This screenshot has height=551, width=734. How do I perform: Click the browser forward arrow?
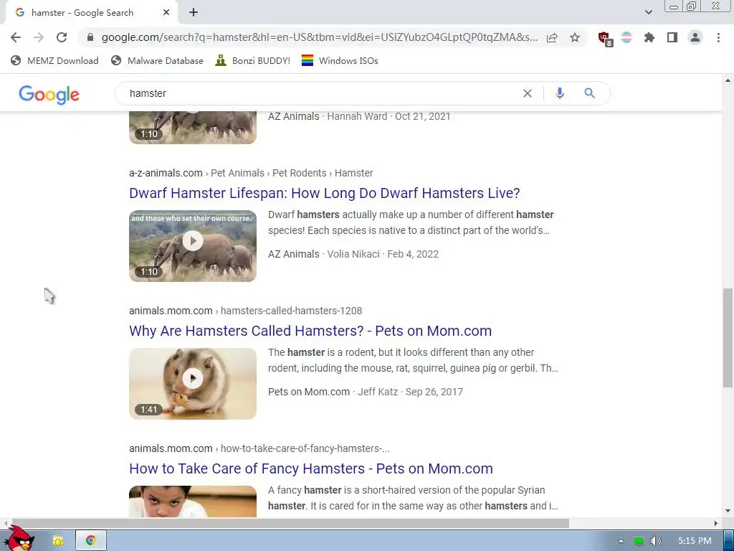pyautogui.click(x=39, y=37)
